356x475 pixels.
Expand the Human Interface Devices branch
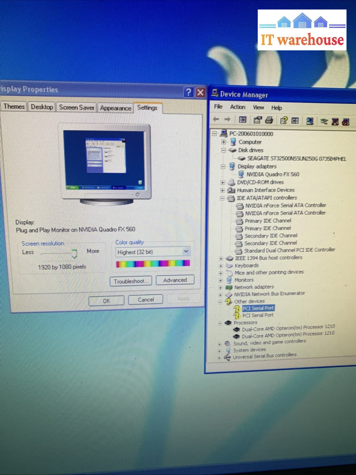click(223, 190)
